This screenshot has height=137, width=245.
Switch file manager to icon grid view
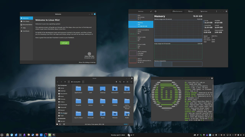tap(124, 82)
